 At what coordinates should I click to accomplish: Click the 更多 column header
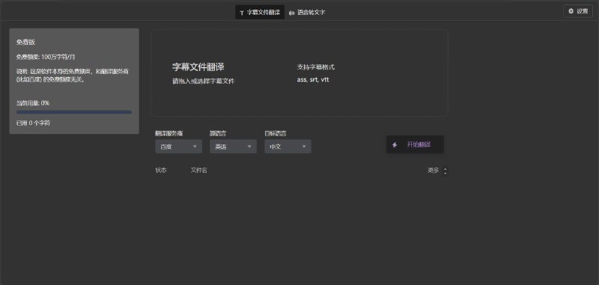coord(434,171)
